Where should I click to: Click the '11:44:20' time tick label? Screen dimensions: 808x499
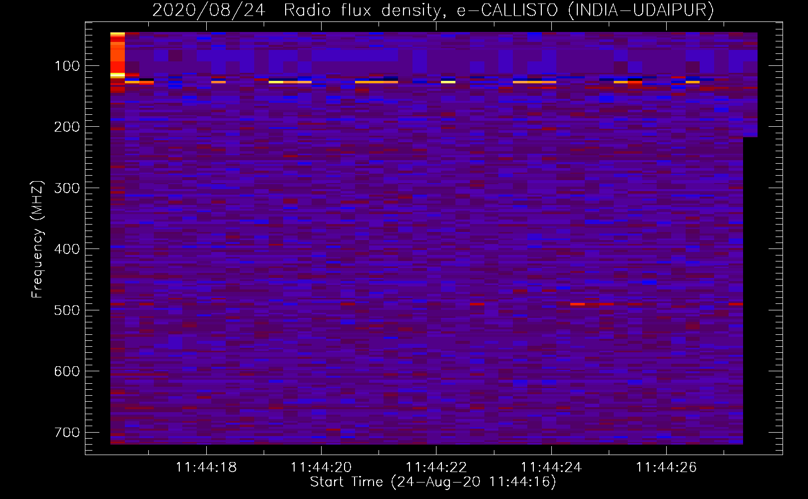[x=321, y=468]
